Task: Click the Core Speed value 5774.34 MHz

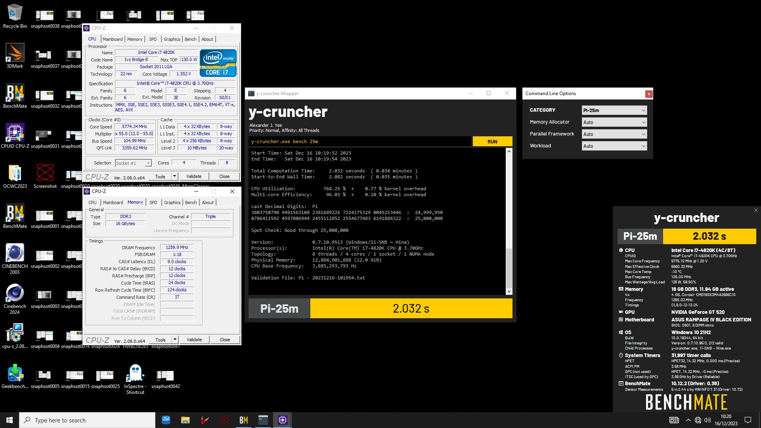Action: [x=134, y=127]
